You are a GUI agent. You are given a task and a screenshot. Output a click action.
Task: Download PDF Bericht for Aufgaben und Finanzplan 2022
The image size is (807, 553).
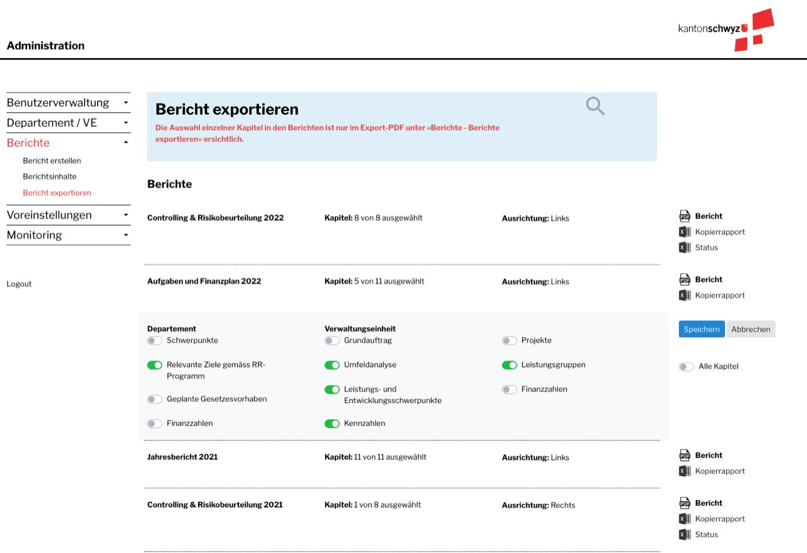tap(700, 279)
